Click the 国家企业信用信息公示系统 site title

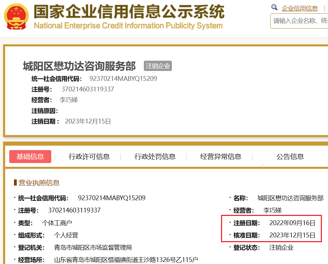pos(129,12)
